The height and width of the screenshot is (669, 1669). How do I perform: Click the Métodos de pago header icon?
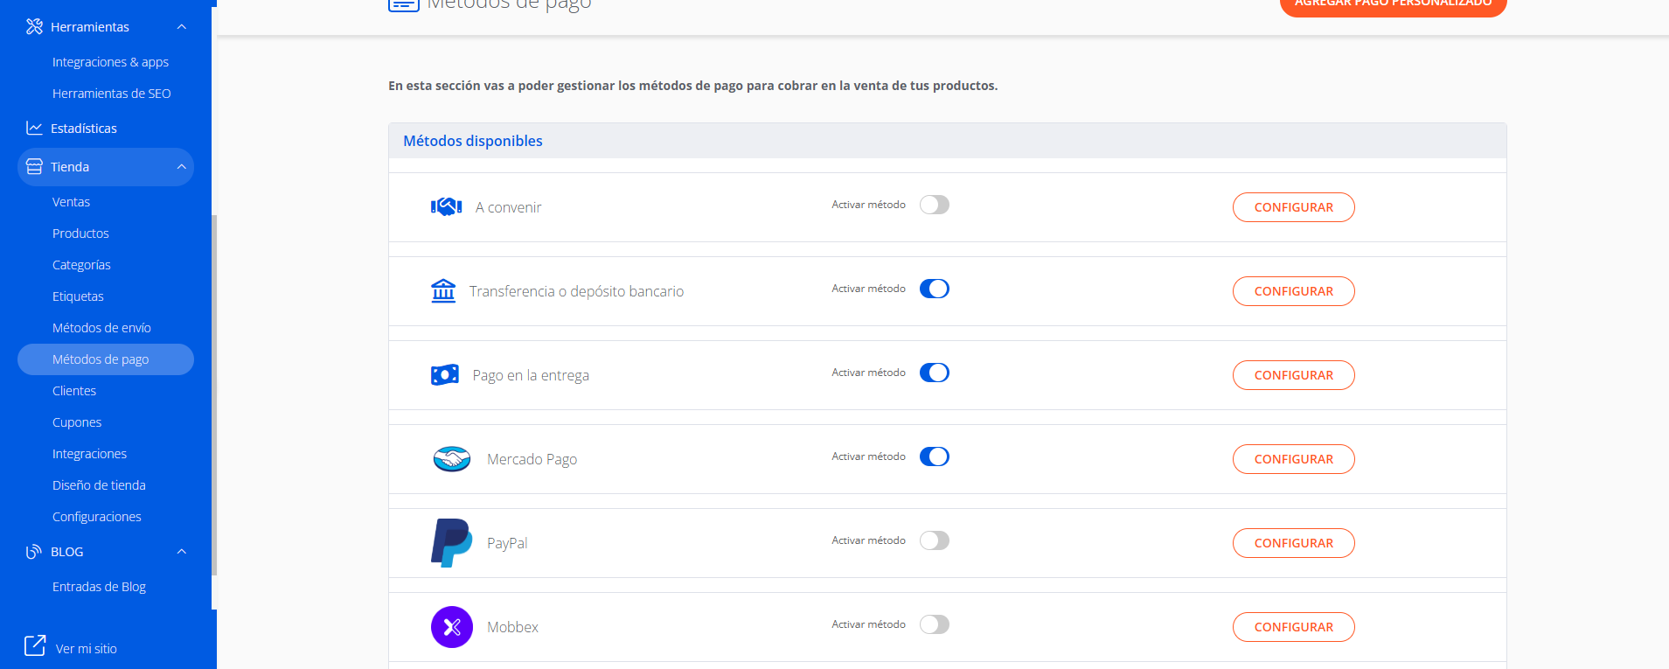404,4
